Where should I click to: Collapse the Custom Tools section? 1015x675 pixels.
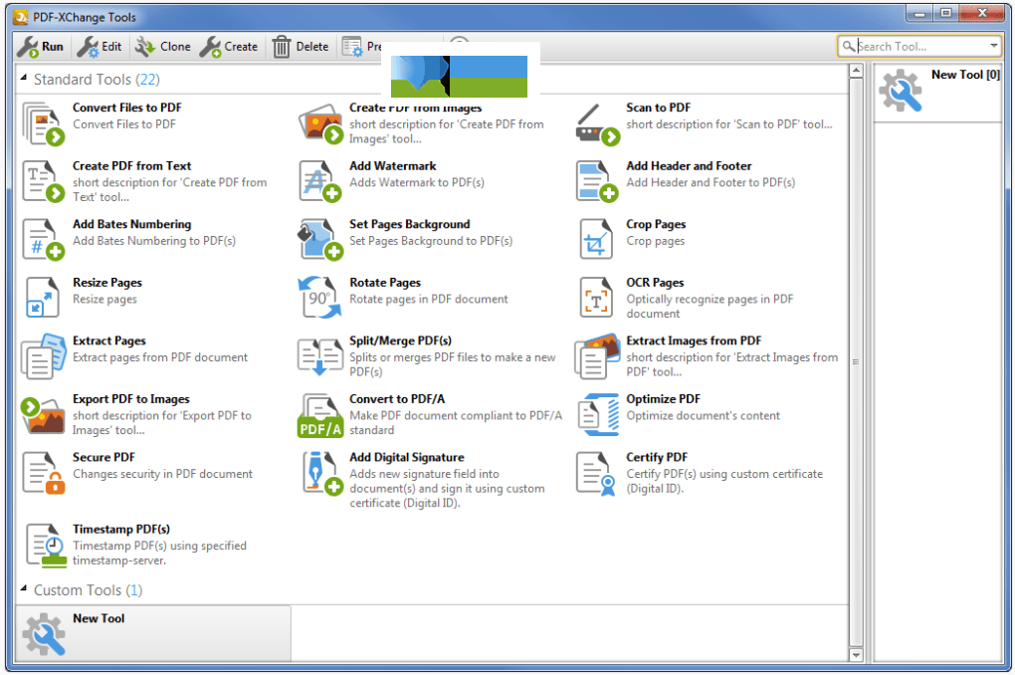pos(24,588)
